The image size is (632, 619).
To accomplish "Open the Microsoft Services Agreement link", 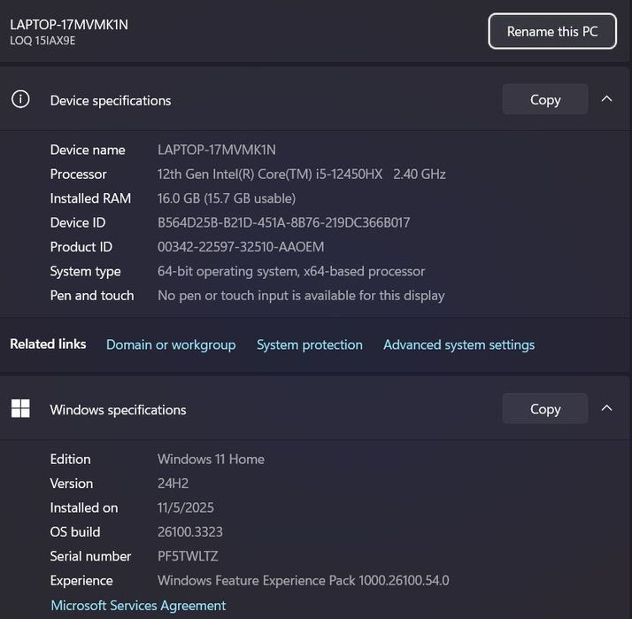I will [138, 606].
